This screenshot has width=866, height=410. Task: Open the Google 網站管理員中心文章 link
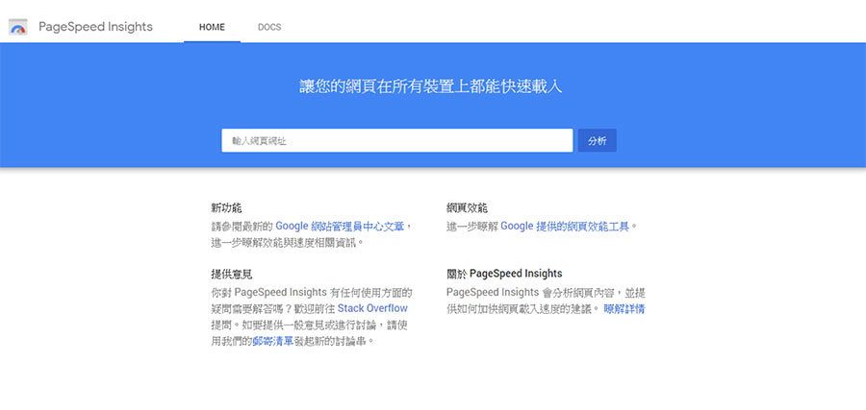342,226
